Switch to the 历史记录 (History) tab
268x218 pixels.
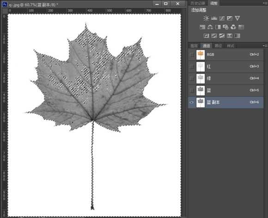point(197,3)
